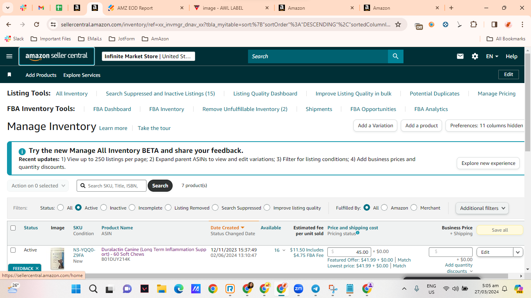This screenshot has width=531, height=298.
Task: Expand the Available quantity chevron for 16
Action: pyautogui.click(x=284, y=251)
